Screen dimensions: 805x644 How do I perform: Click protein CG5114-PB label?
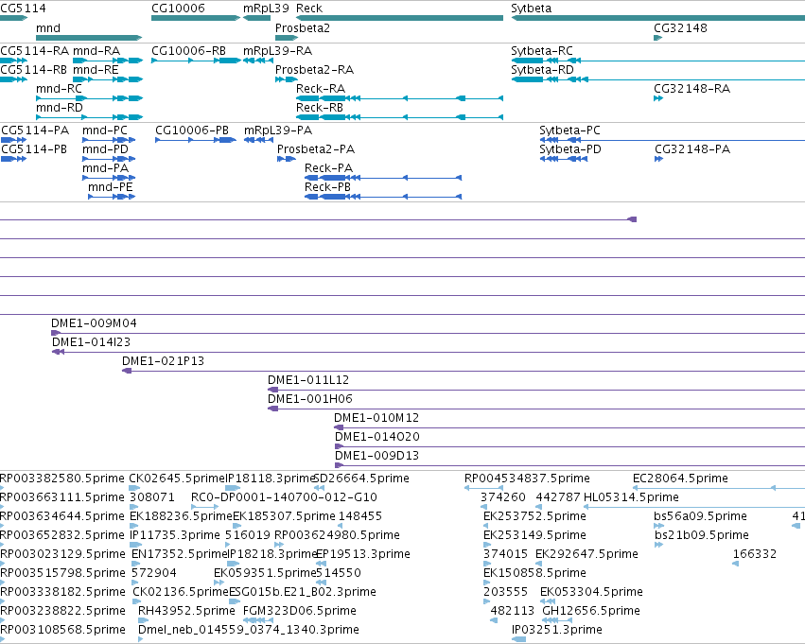(34, 149)
